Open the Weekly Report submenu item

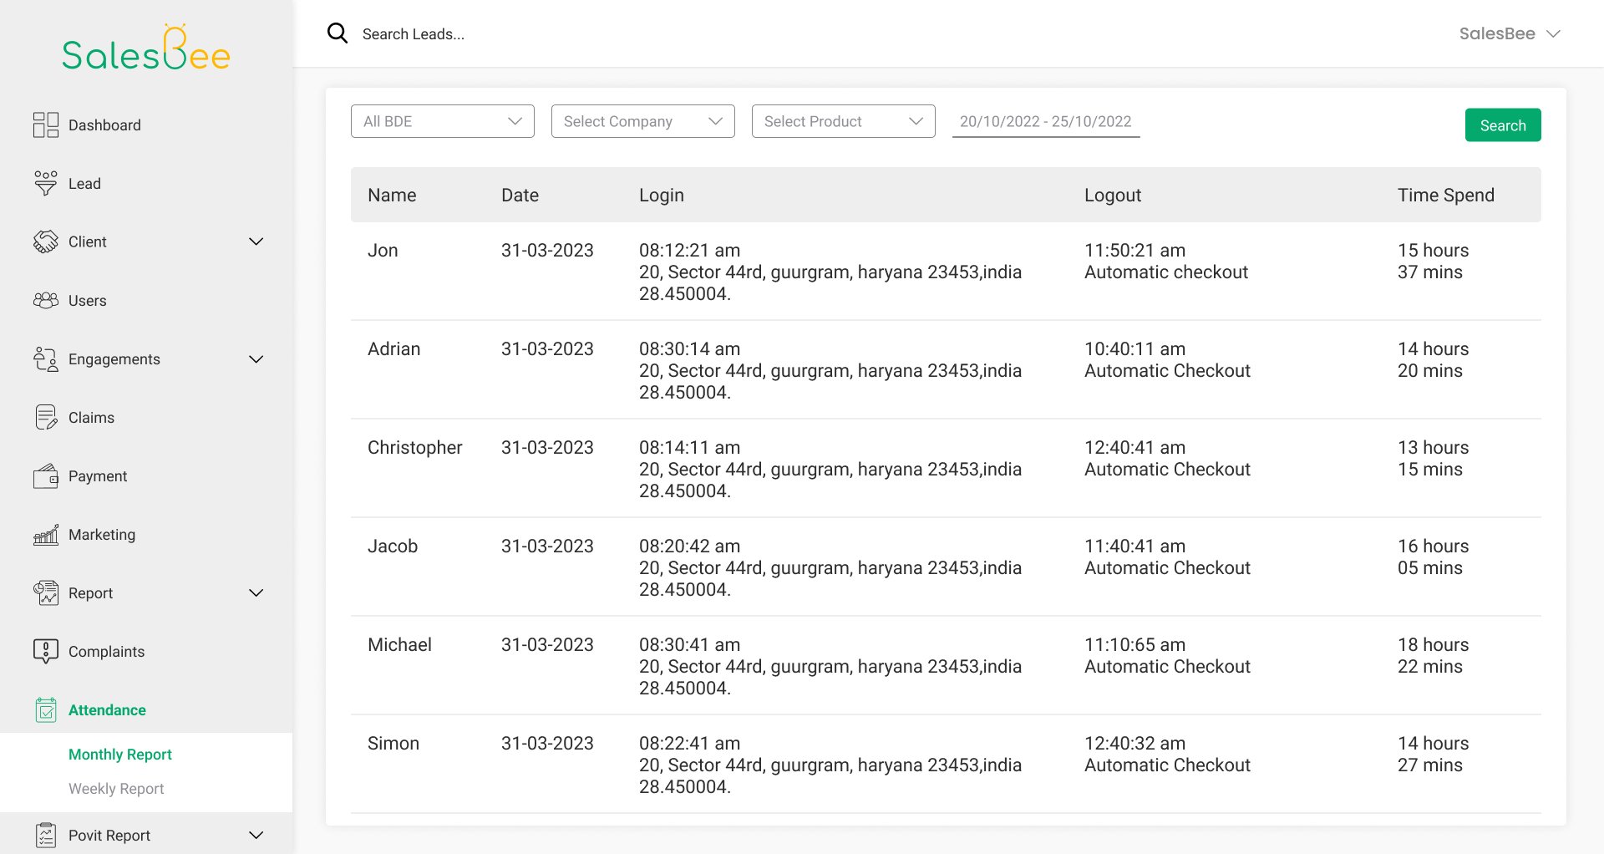116,789
